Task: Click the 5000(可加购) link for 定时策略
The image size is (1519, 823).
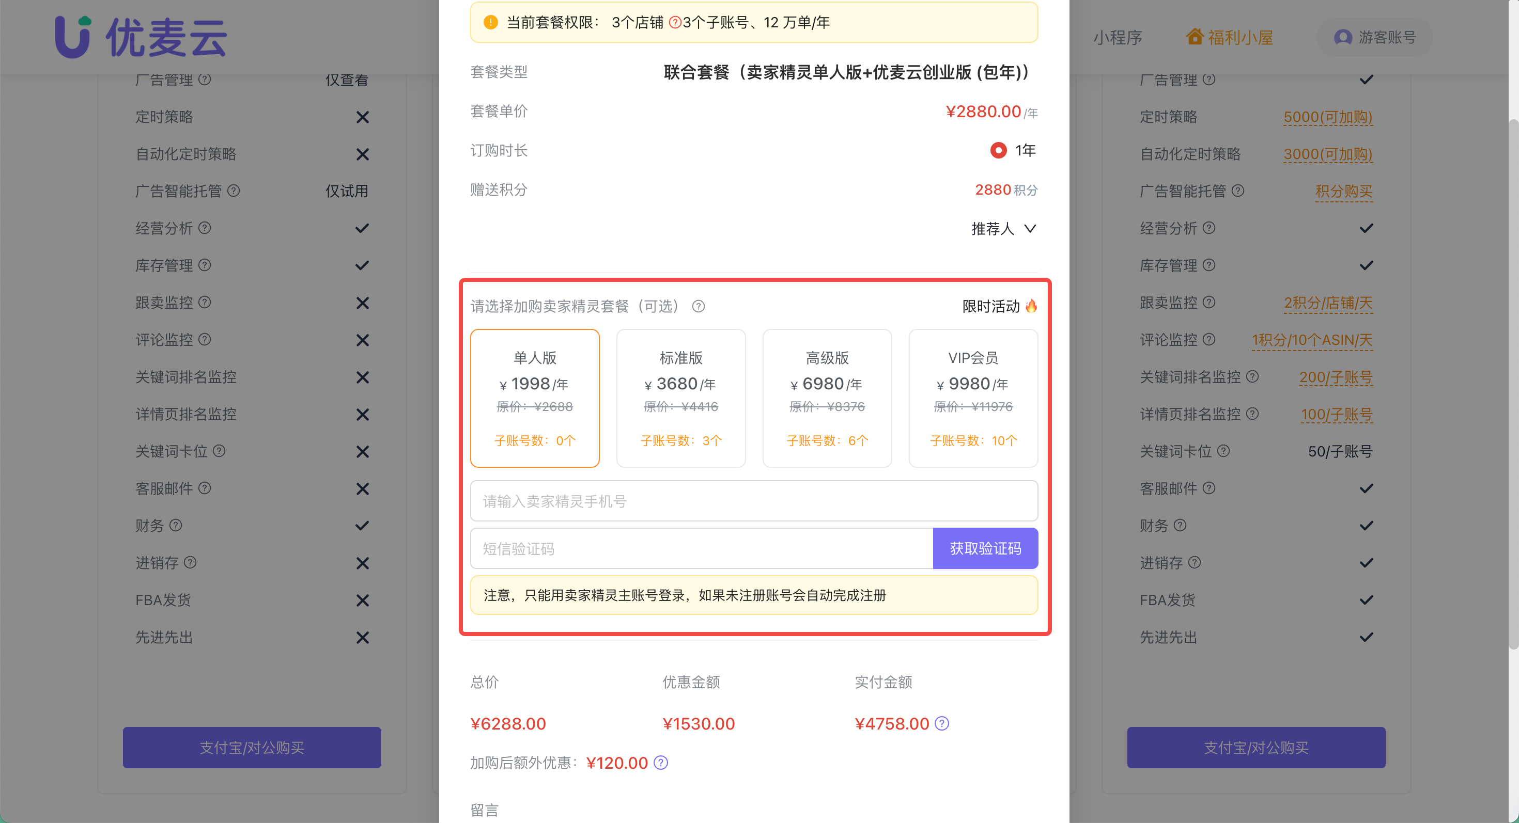Action: [x=1327, y=117]
